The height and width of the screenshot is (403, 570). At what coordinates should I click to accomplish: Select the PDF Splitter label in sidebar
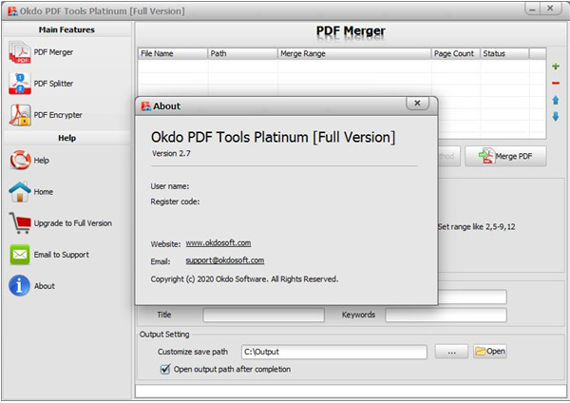point(53,84)
